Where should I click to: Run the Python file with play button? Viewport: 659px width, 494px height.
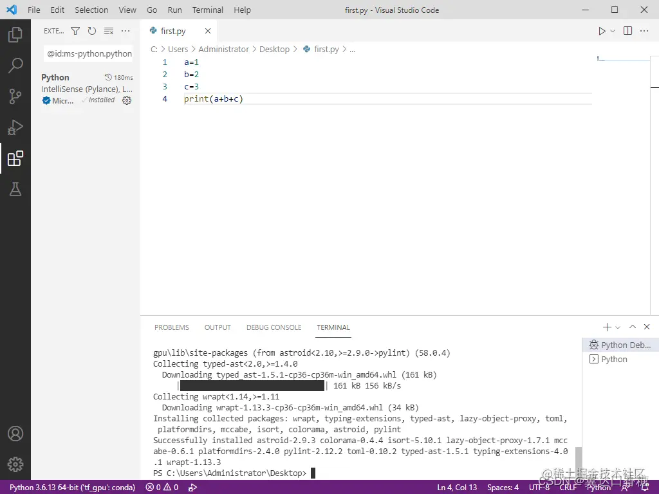[602, 31]
